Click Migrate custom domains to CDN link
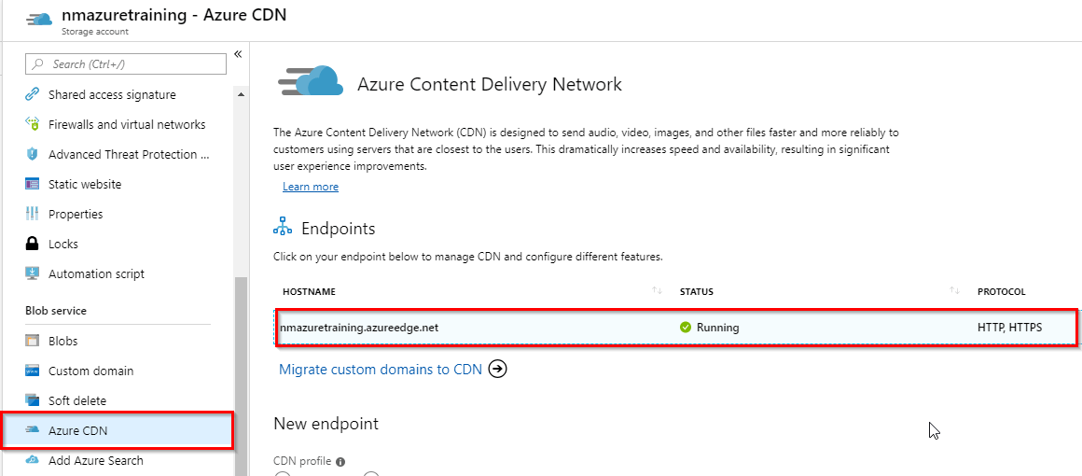The height and width of the screenshot is (476, 1082). point(381,370)
